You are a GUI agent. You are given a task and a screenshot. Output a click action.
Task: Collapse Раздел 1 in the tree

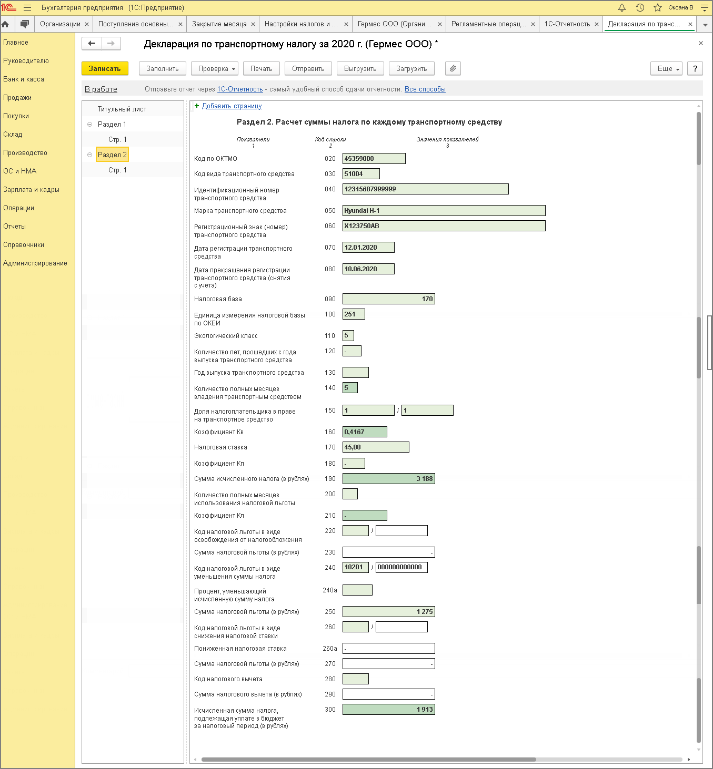[x=89, y=125]
